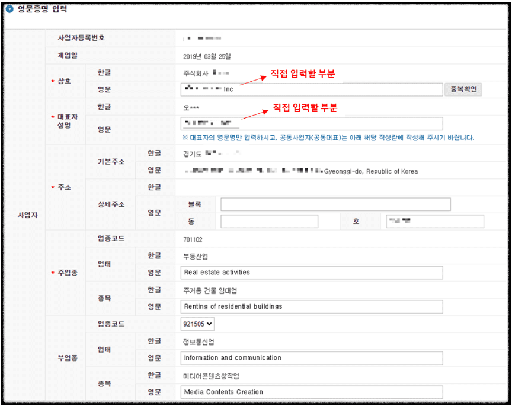
Task: Click the empty 동 input field
Action: coord(270,220)
